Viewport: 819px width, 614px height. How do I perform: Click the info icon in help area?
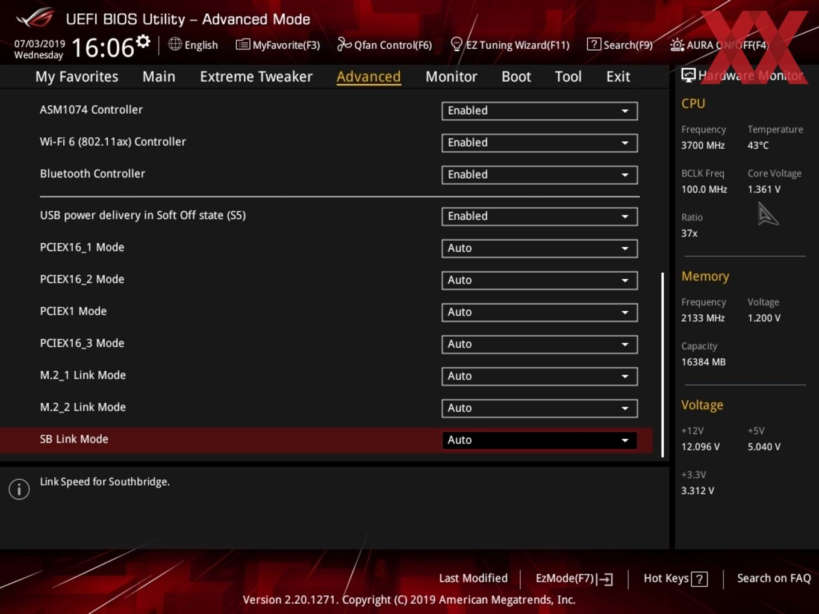19,489
